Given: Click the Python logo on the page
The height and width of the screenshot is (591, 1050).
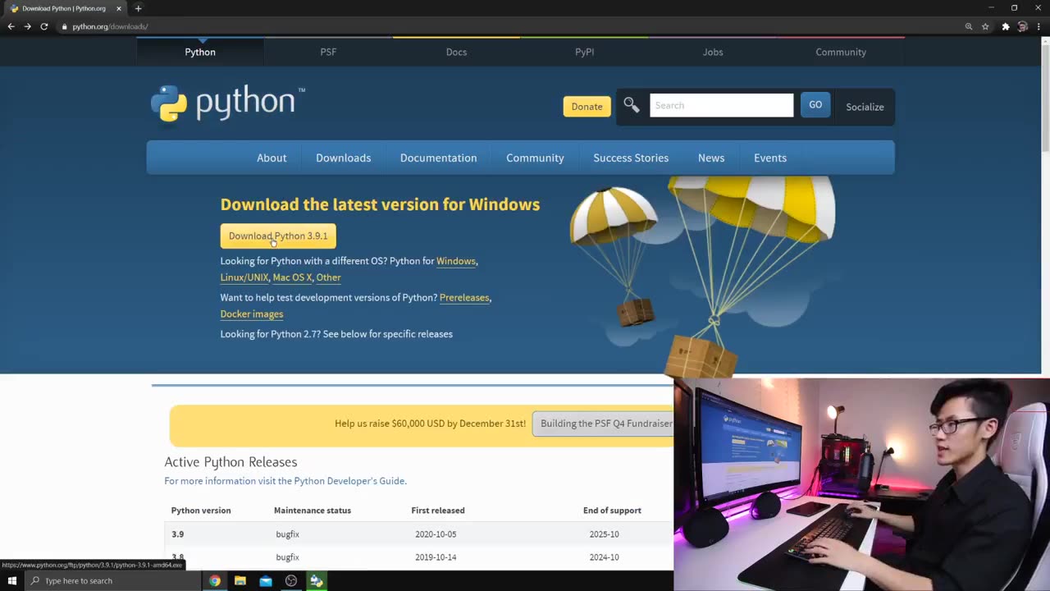Looking at the screenshot, I should pos(228,103).
